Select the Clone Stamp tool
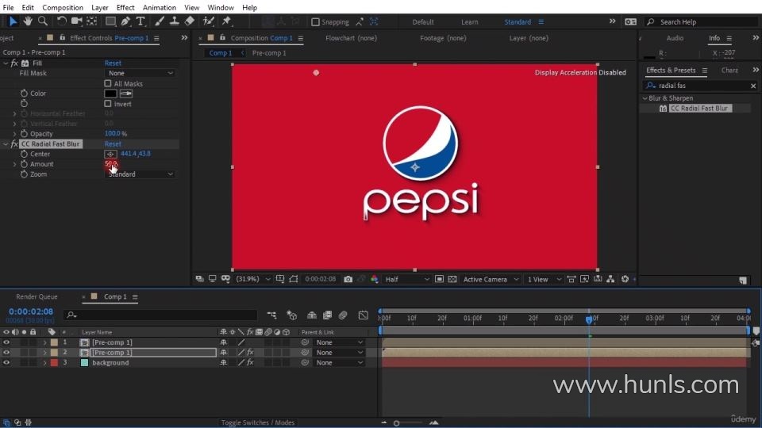The width and height of the screenshot is (762, 428). coord(175,21)
